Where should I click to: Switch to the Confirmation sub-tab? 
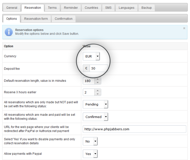pos(63,19)
